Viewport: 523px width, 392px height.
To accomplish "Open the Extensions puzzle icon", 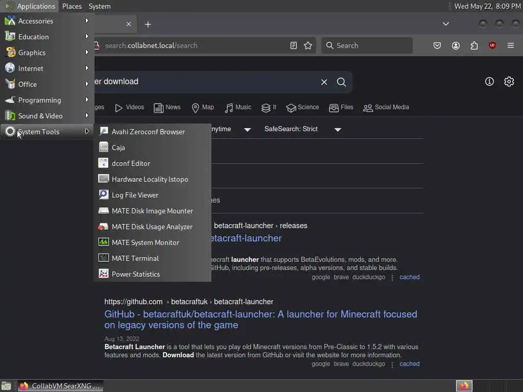I will tap(474, 45).
